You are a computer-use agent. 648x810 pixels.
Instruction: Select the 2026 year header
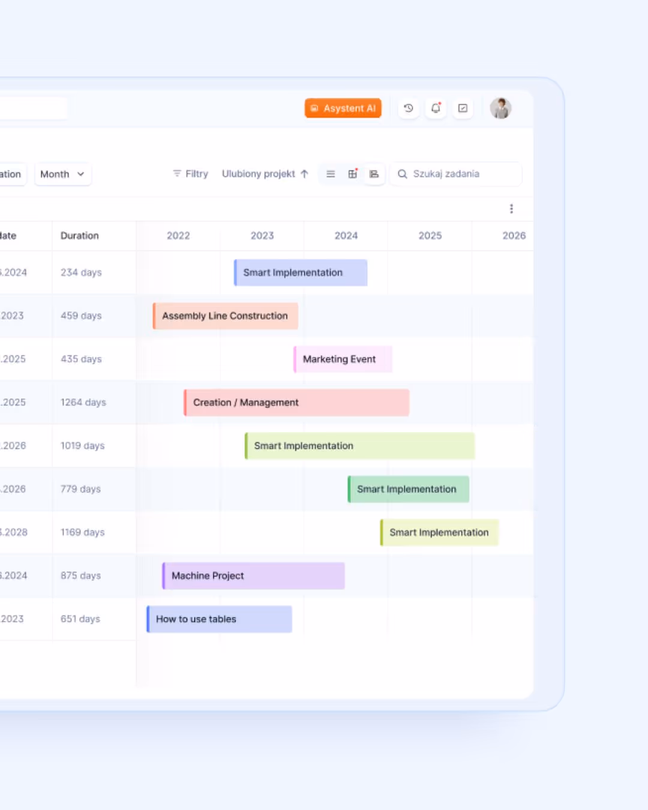(514, 236)
